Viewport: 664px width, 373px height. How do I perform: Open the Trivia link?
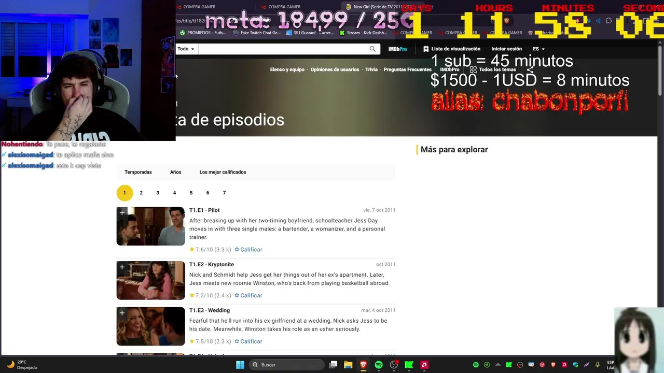tap(371, 69)
